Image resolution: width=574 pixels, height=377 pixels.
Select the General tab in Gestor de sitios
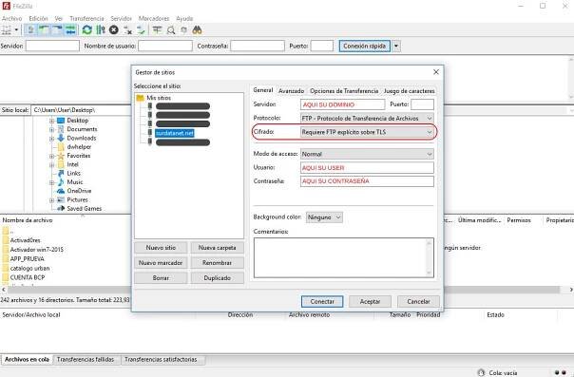point(263,90)
